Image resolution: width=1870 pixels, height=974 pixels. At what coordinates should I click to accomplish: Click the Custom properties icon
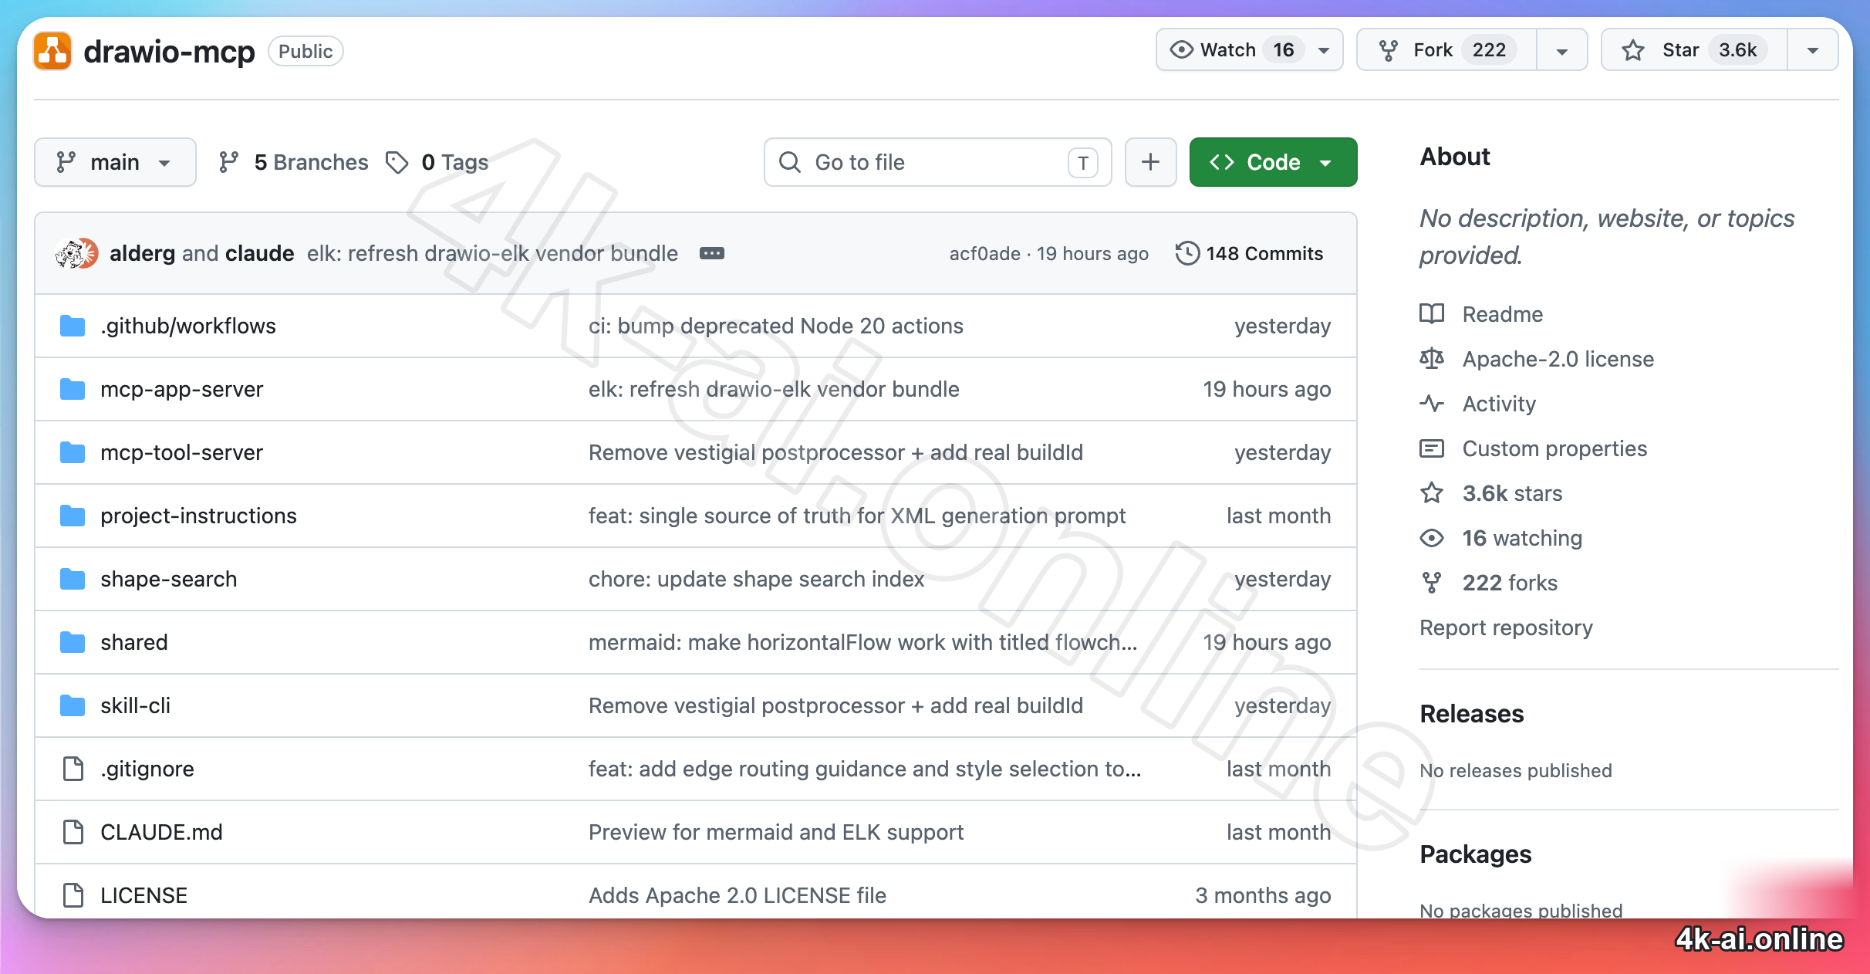point(1432,448)
